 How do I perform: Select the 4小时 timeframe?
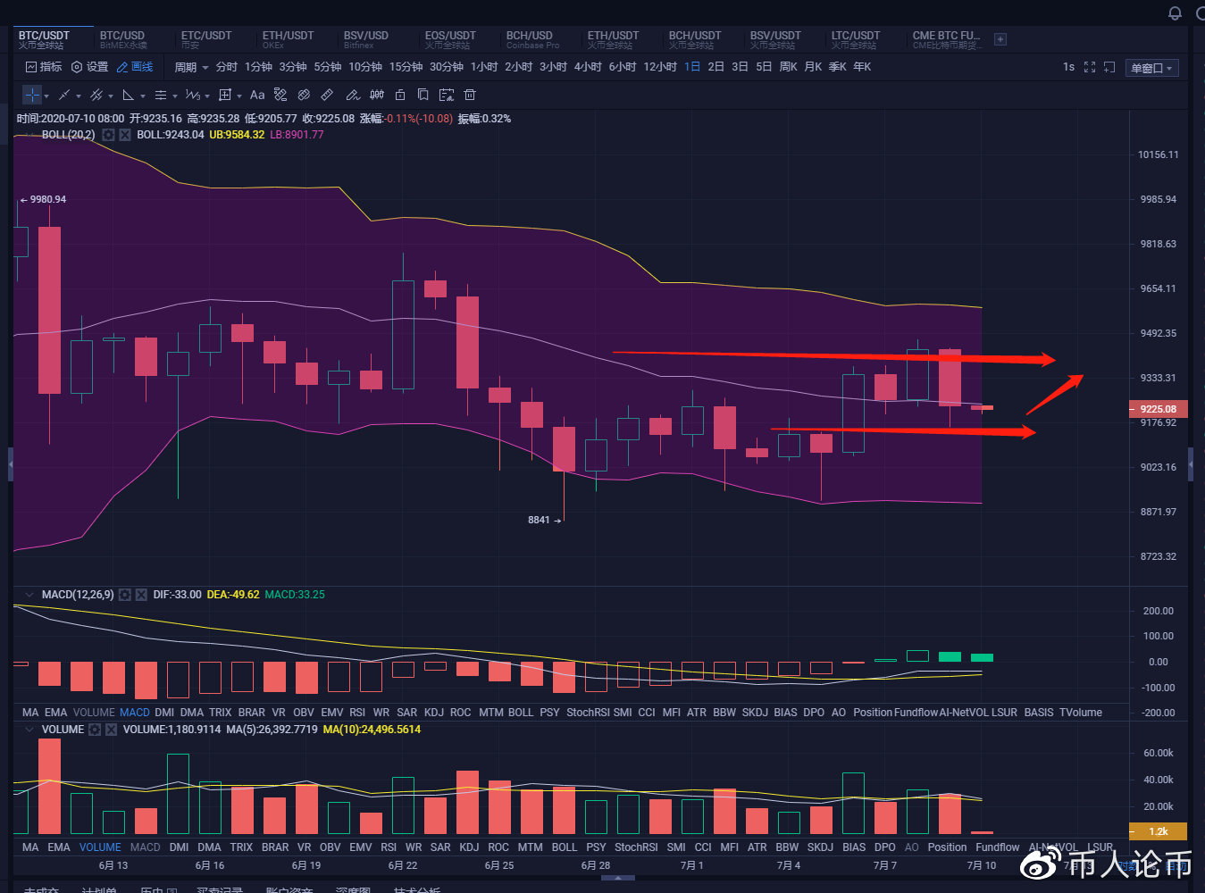588,67
